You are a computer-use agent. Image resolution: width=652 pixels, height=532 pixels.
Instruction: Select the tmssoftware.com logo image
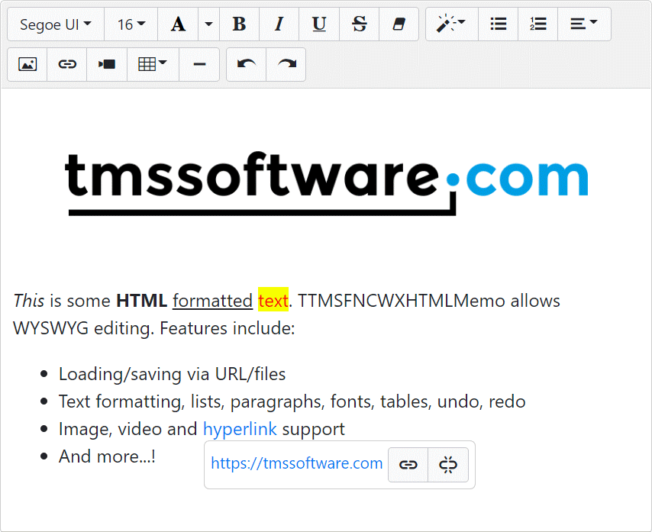327,183
